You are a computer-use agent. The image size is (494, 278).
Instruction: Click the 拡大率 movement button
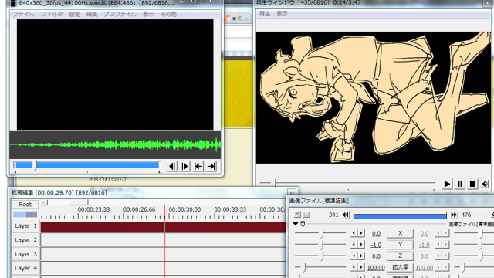(400, 267)
